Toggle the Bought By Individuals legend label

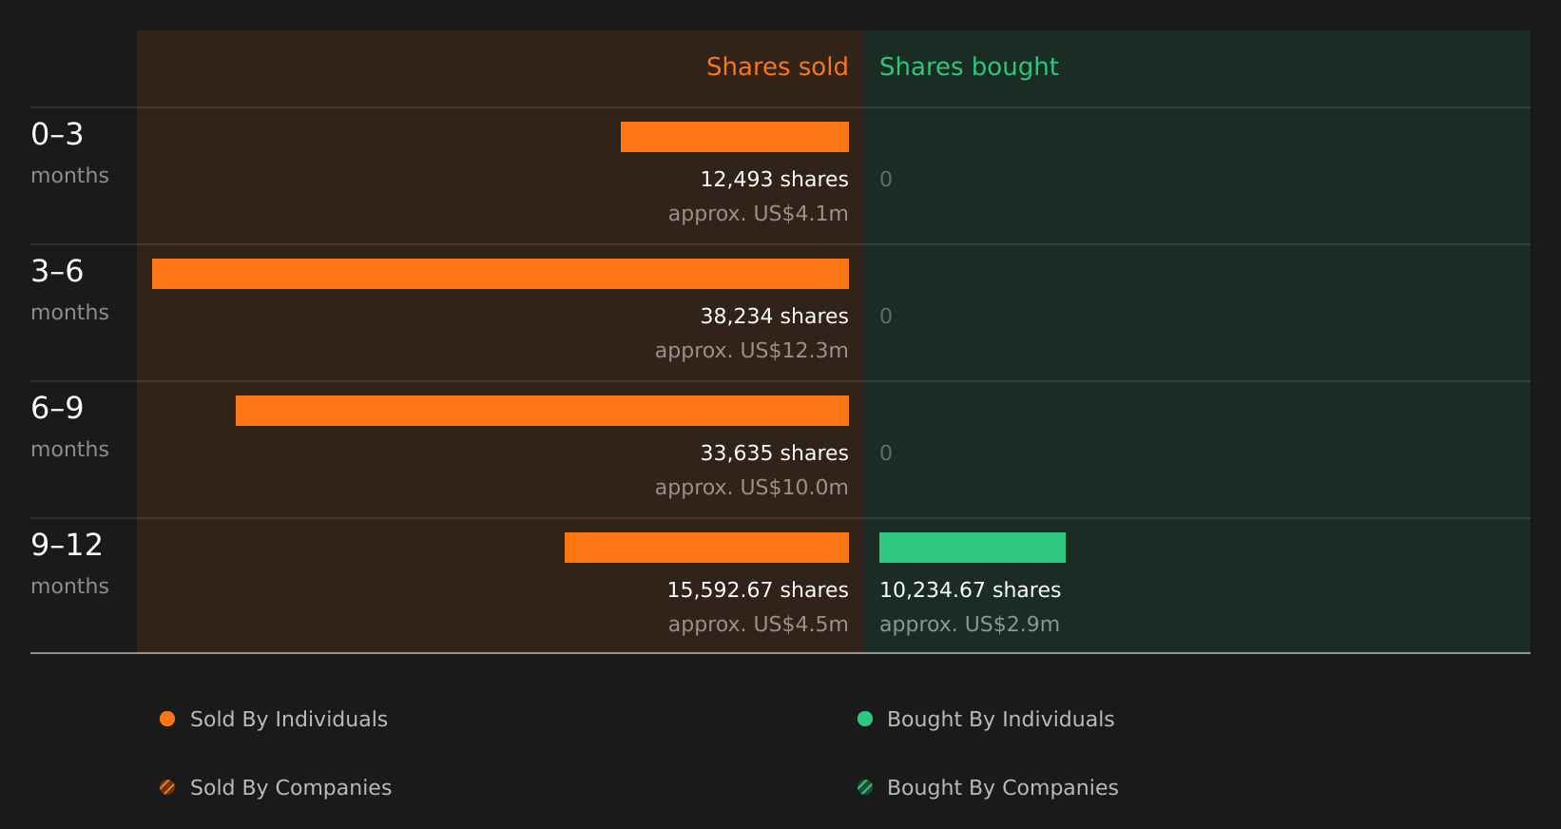[1000, 720]
